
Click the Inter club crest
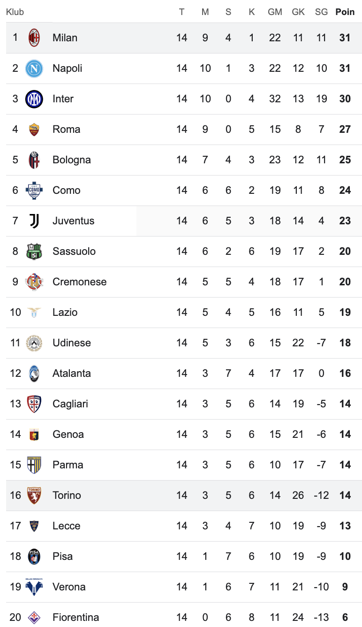click(34, 99)
